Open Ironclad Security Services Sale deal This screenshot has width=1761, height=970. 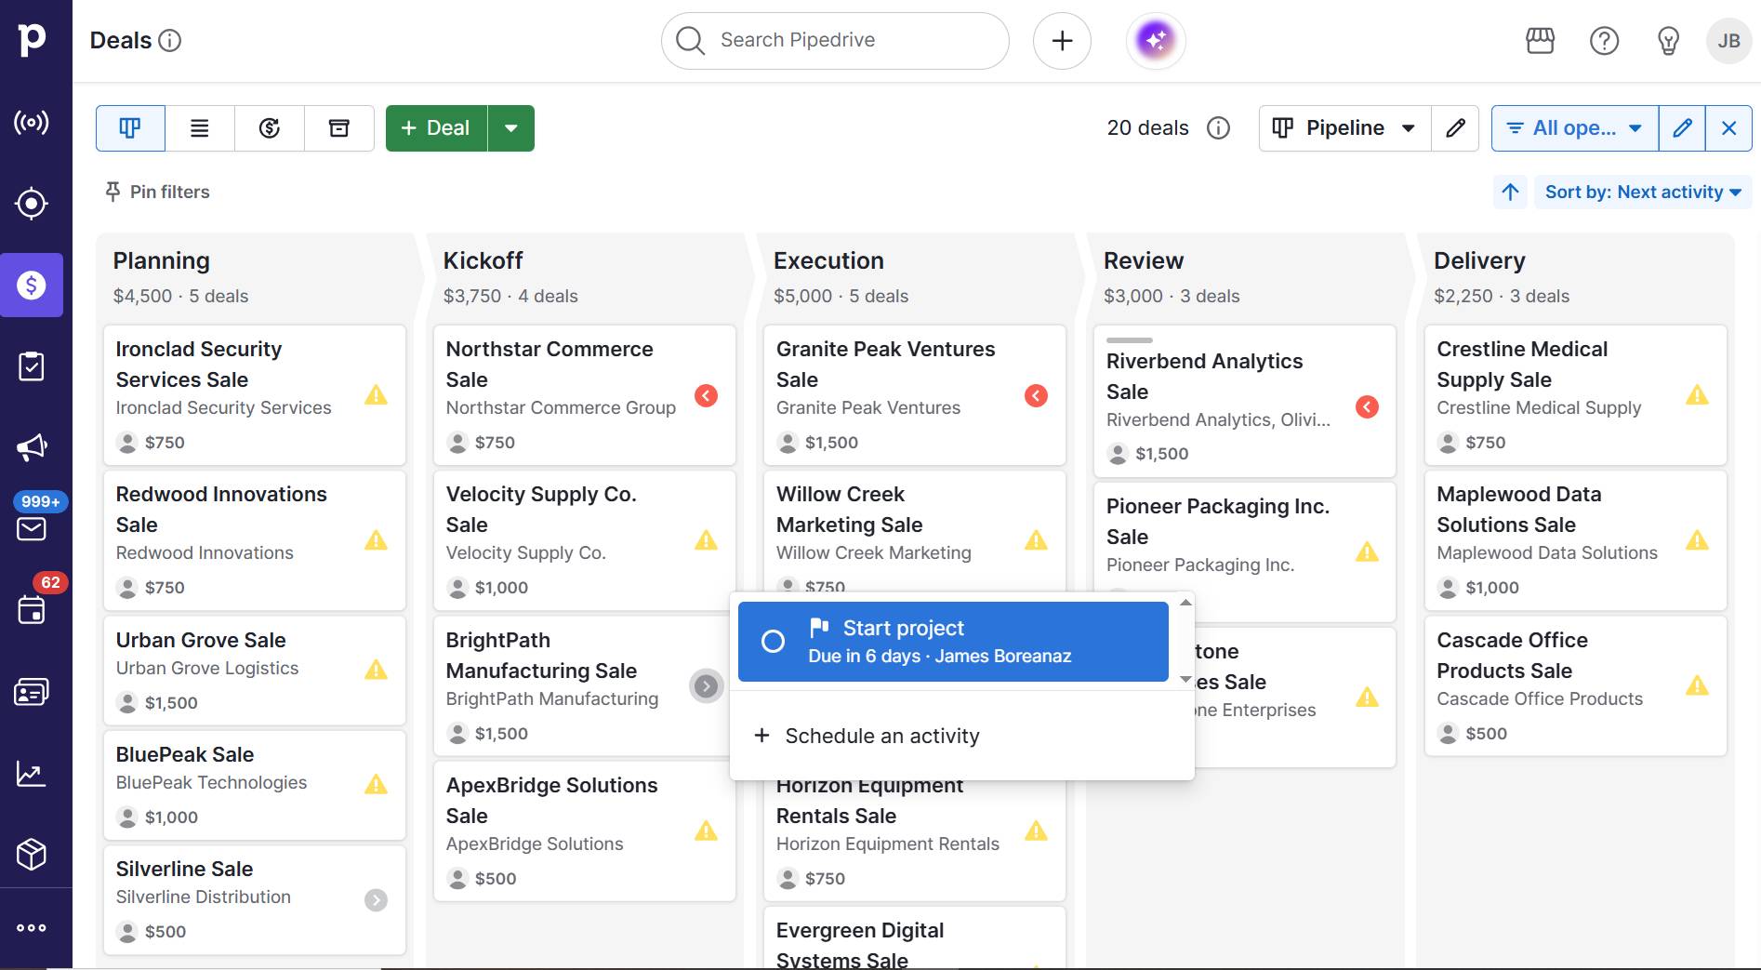click(198, 364)
